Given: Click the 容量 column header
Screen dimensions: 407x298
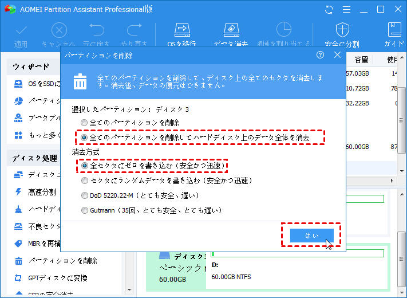Looking at the screenshot, I should pos(361,60).
